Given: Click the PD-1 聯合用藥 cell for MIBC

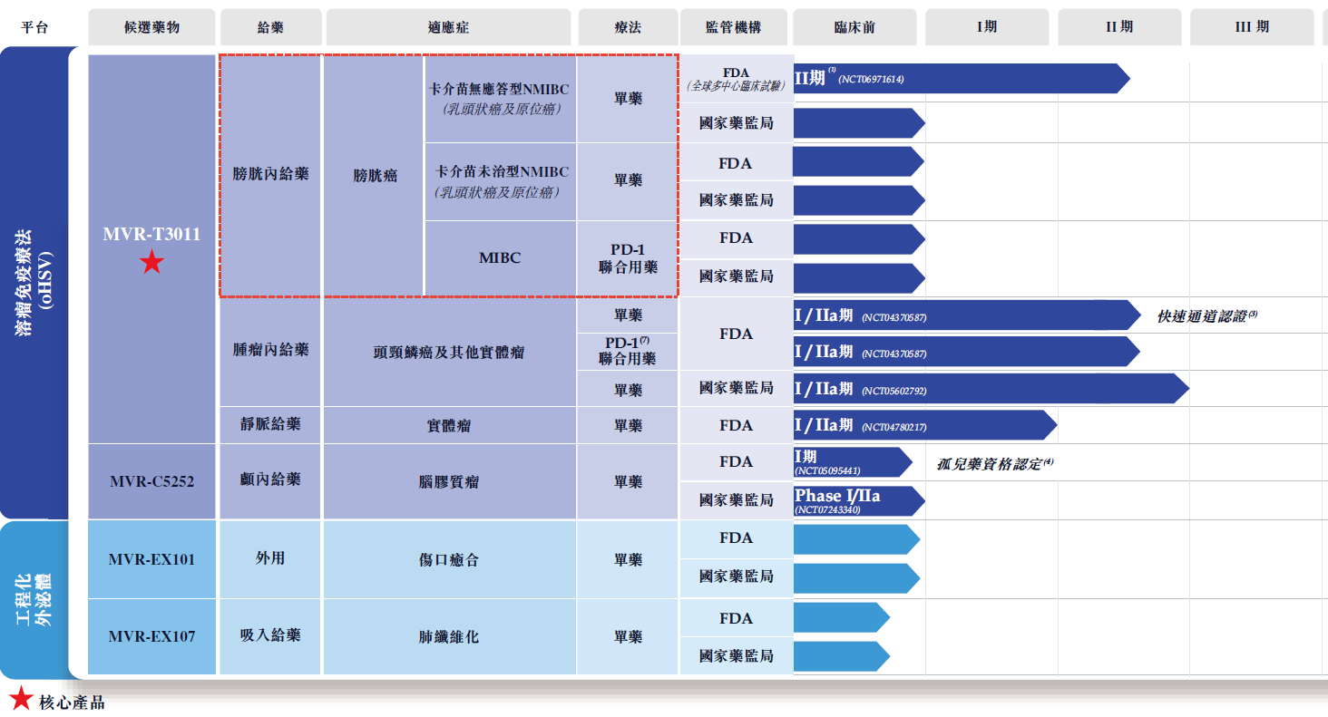Looking at the screenshot, I should [628, 258].
